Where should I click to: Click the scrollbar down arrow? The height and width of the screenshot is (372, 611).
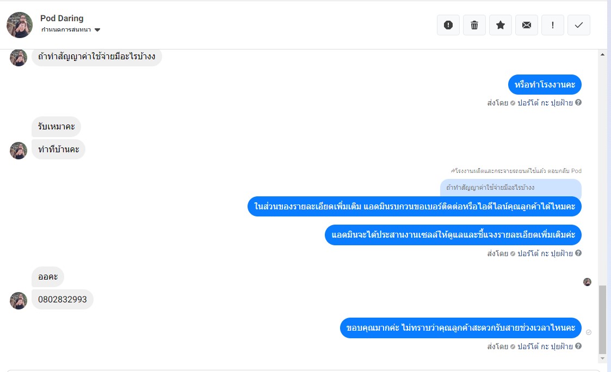[x=602, y=358]
